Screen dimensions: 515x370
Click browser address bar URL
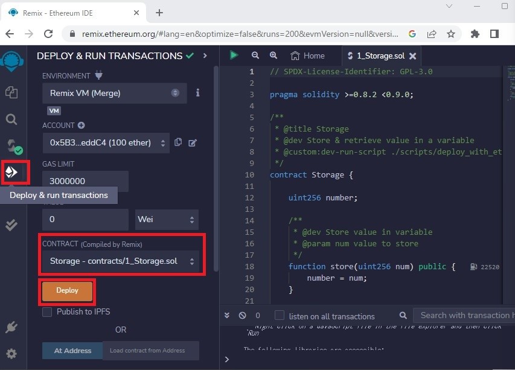(x=240, y=34)
